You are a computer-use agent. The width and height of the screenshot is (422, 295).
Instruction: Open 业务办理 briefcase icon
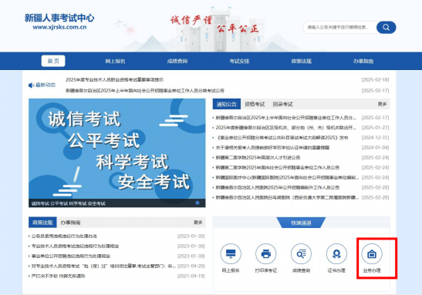point(372,253)
